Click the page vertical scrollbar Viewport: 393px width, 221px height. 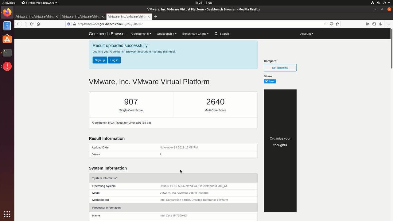pyautogui.click(x=391, y=48)
